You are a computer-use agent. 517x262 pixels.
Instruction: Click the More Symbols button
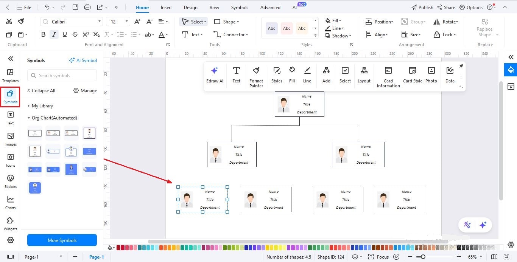[x=62, y=240]
